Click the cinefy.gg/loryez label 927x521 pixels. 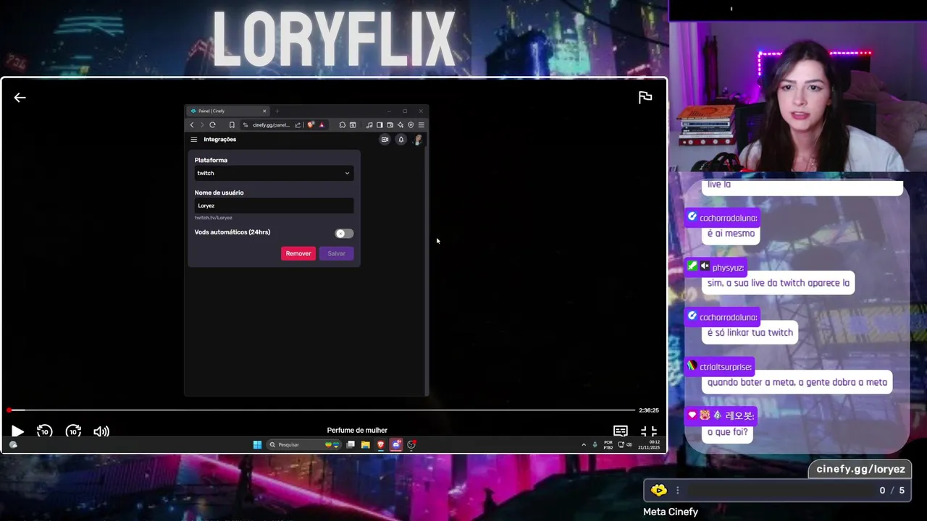click(860, 469)
